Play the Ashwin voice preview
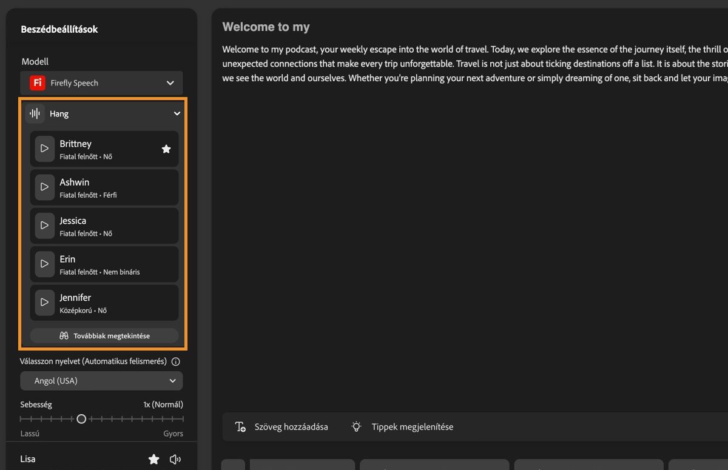The height and width of the screenshot is (470, 728). 44,187
